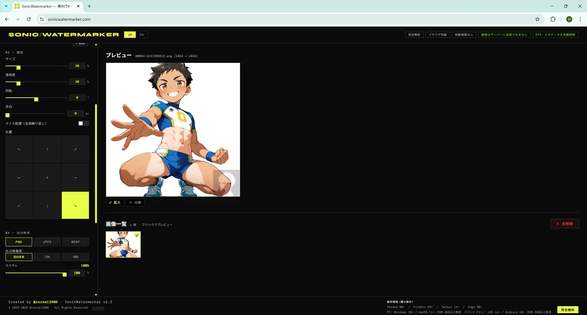This screenshot has height=315, width=587.
Task: Select middle-left watermark position arrow
Action: click(x=19, y=177)
